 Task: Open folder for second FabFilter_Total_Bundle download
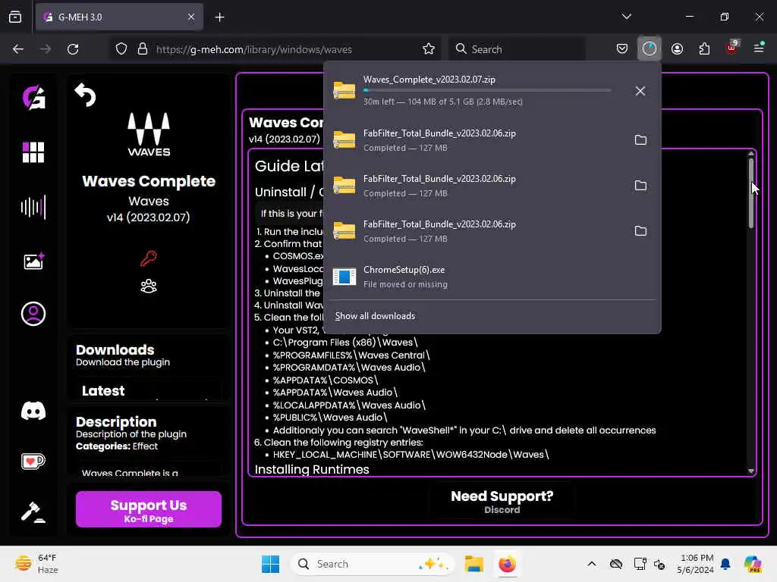640,186
